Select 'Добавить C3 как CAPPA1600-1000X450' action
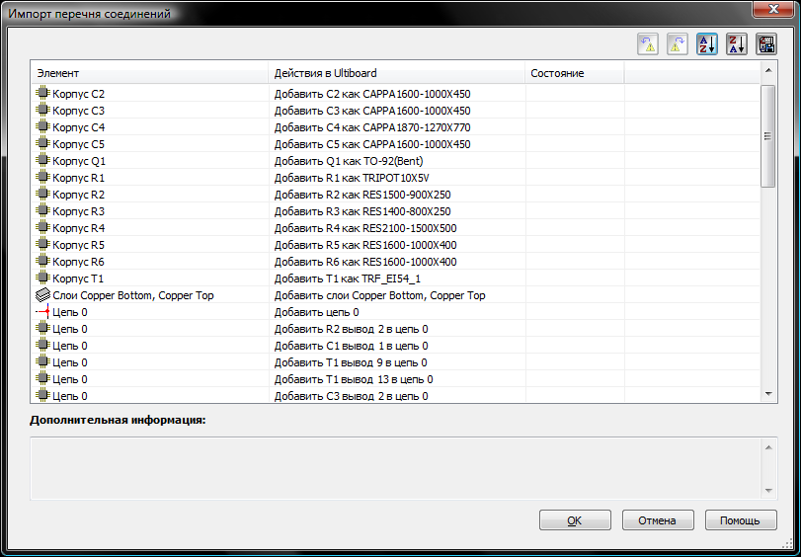This screenshot has height=557, width=801. (372, 111)
